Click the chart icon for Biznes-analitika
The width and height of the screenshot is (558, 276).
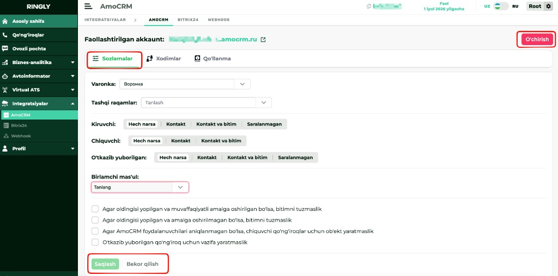pos(5,62)
